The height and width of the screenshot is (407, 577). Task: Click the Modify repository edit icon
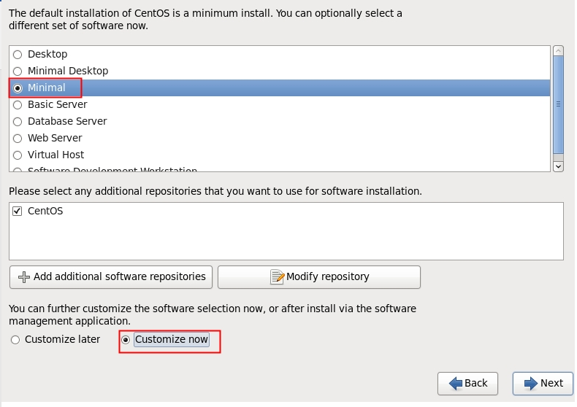(278, 277)
